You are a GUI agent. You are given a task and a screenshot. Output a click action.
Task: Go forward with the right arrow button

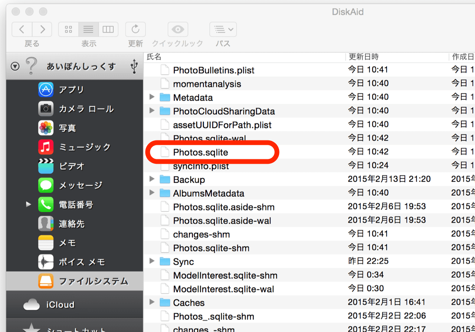42,29
